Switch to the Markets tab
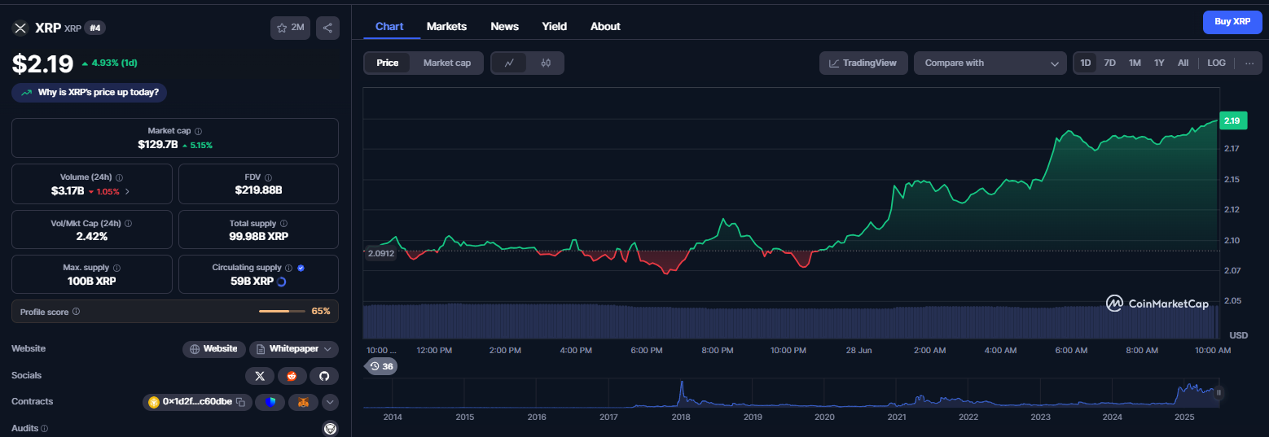This screenshot has width=1269, height=437. coord(446,26)
